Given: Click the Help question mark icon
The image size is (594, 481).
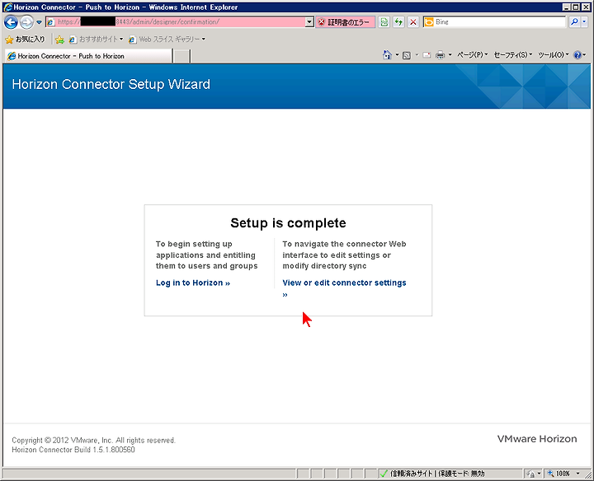Looking at the screenshot, I should pyautogui.click(x=577, y=55).
